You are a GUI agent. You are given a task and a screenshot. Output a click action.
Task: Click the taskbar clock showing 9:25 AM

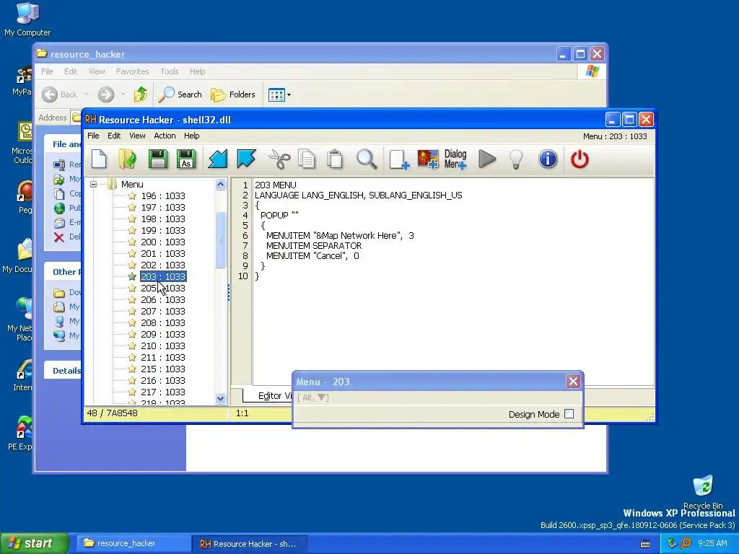click(x=712, y=543)
